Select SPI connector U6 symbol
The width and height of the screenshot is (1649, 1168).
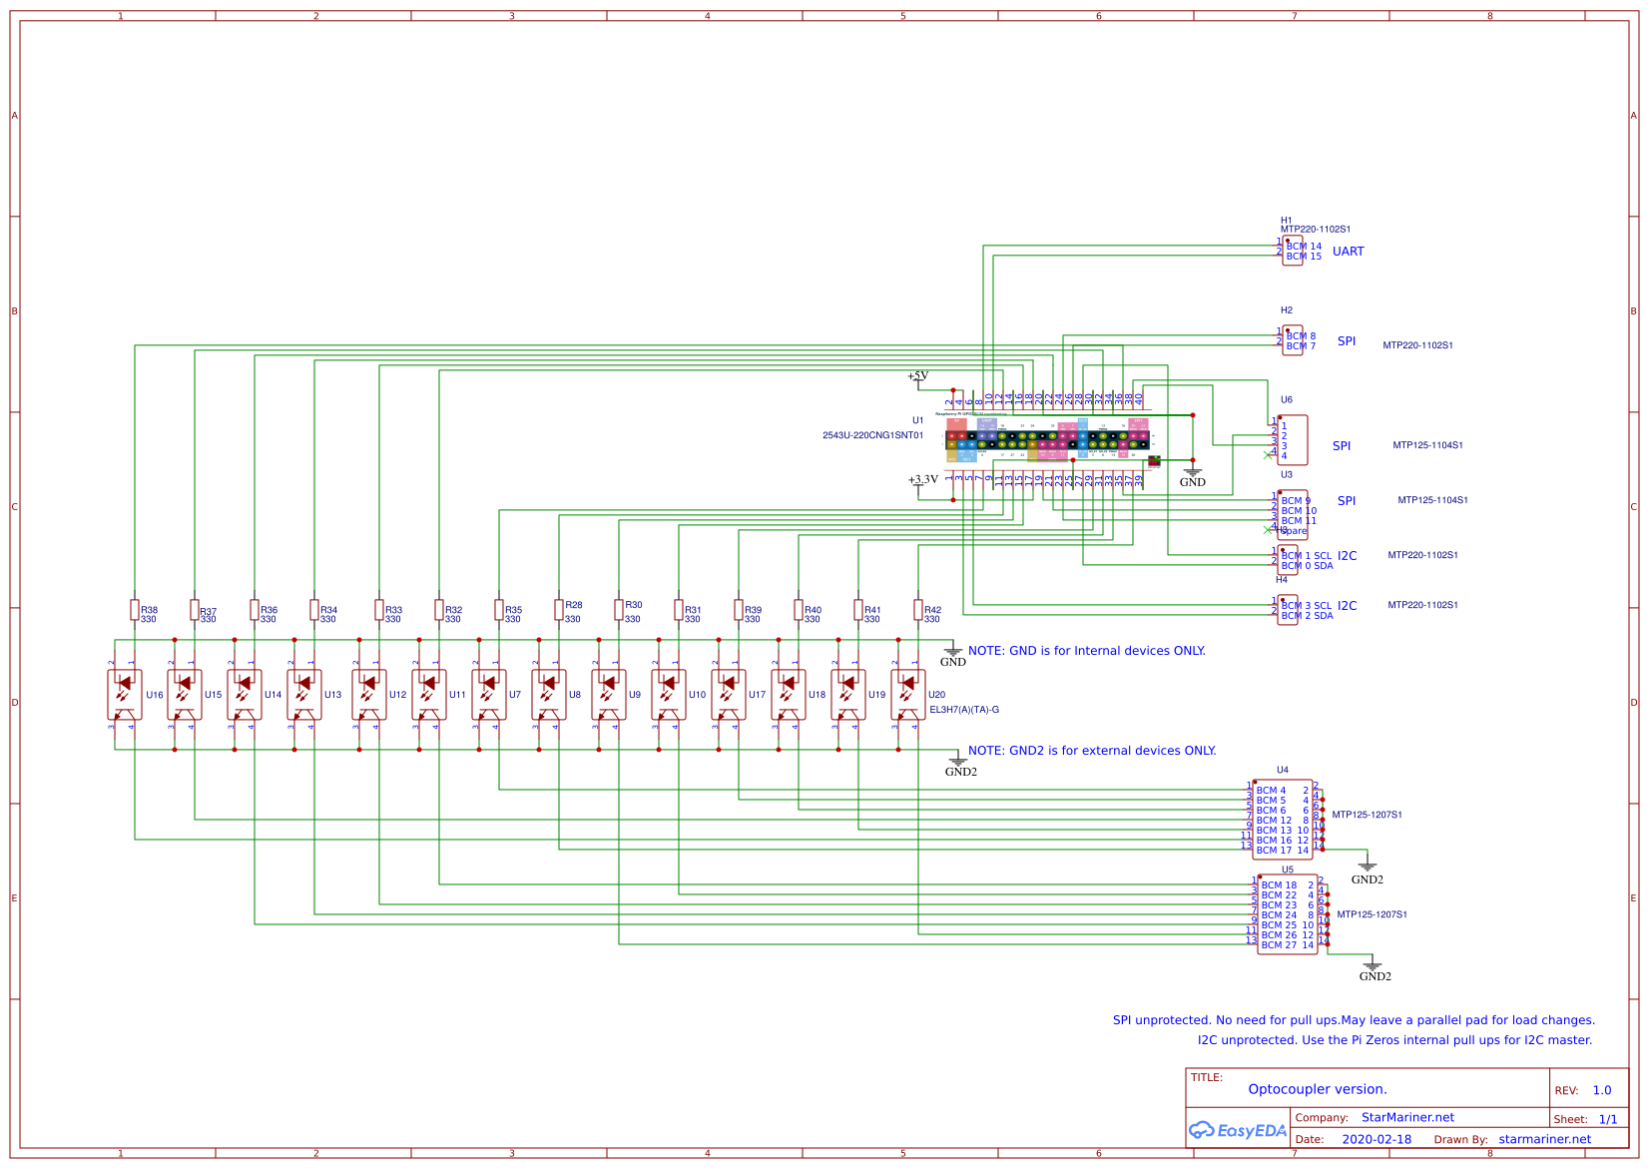[x=1291, y=437]
